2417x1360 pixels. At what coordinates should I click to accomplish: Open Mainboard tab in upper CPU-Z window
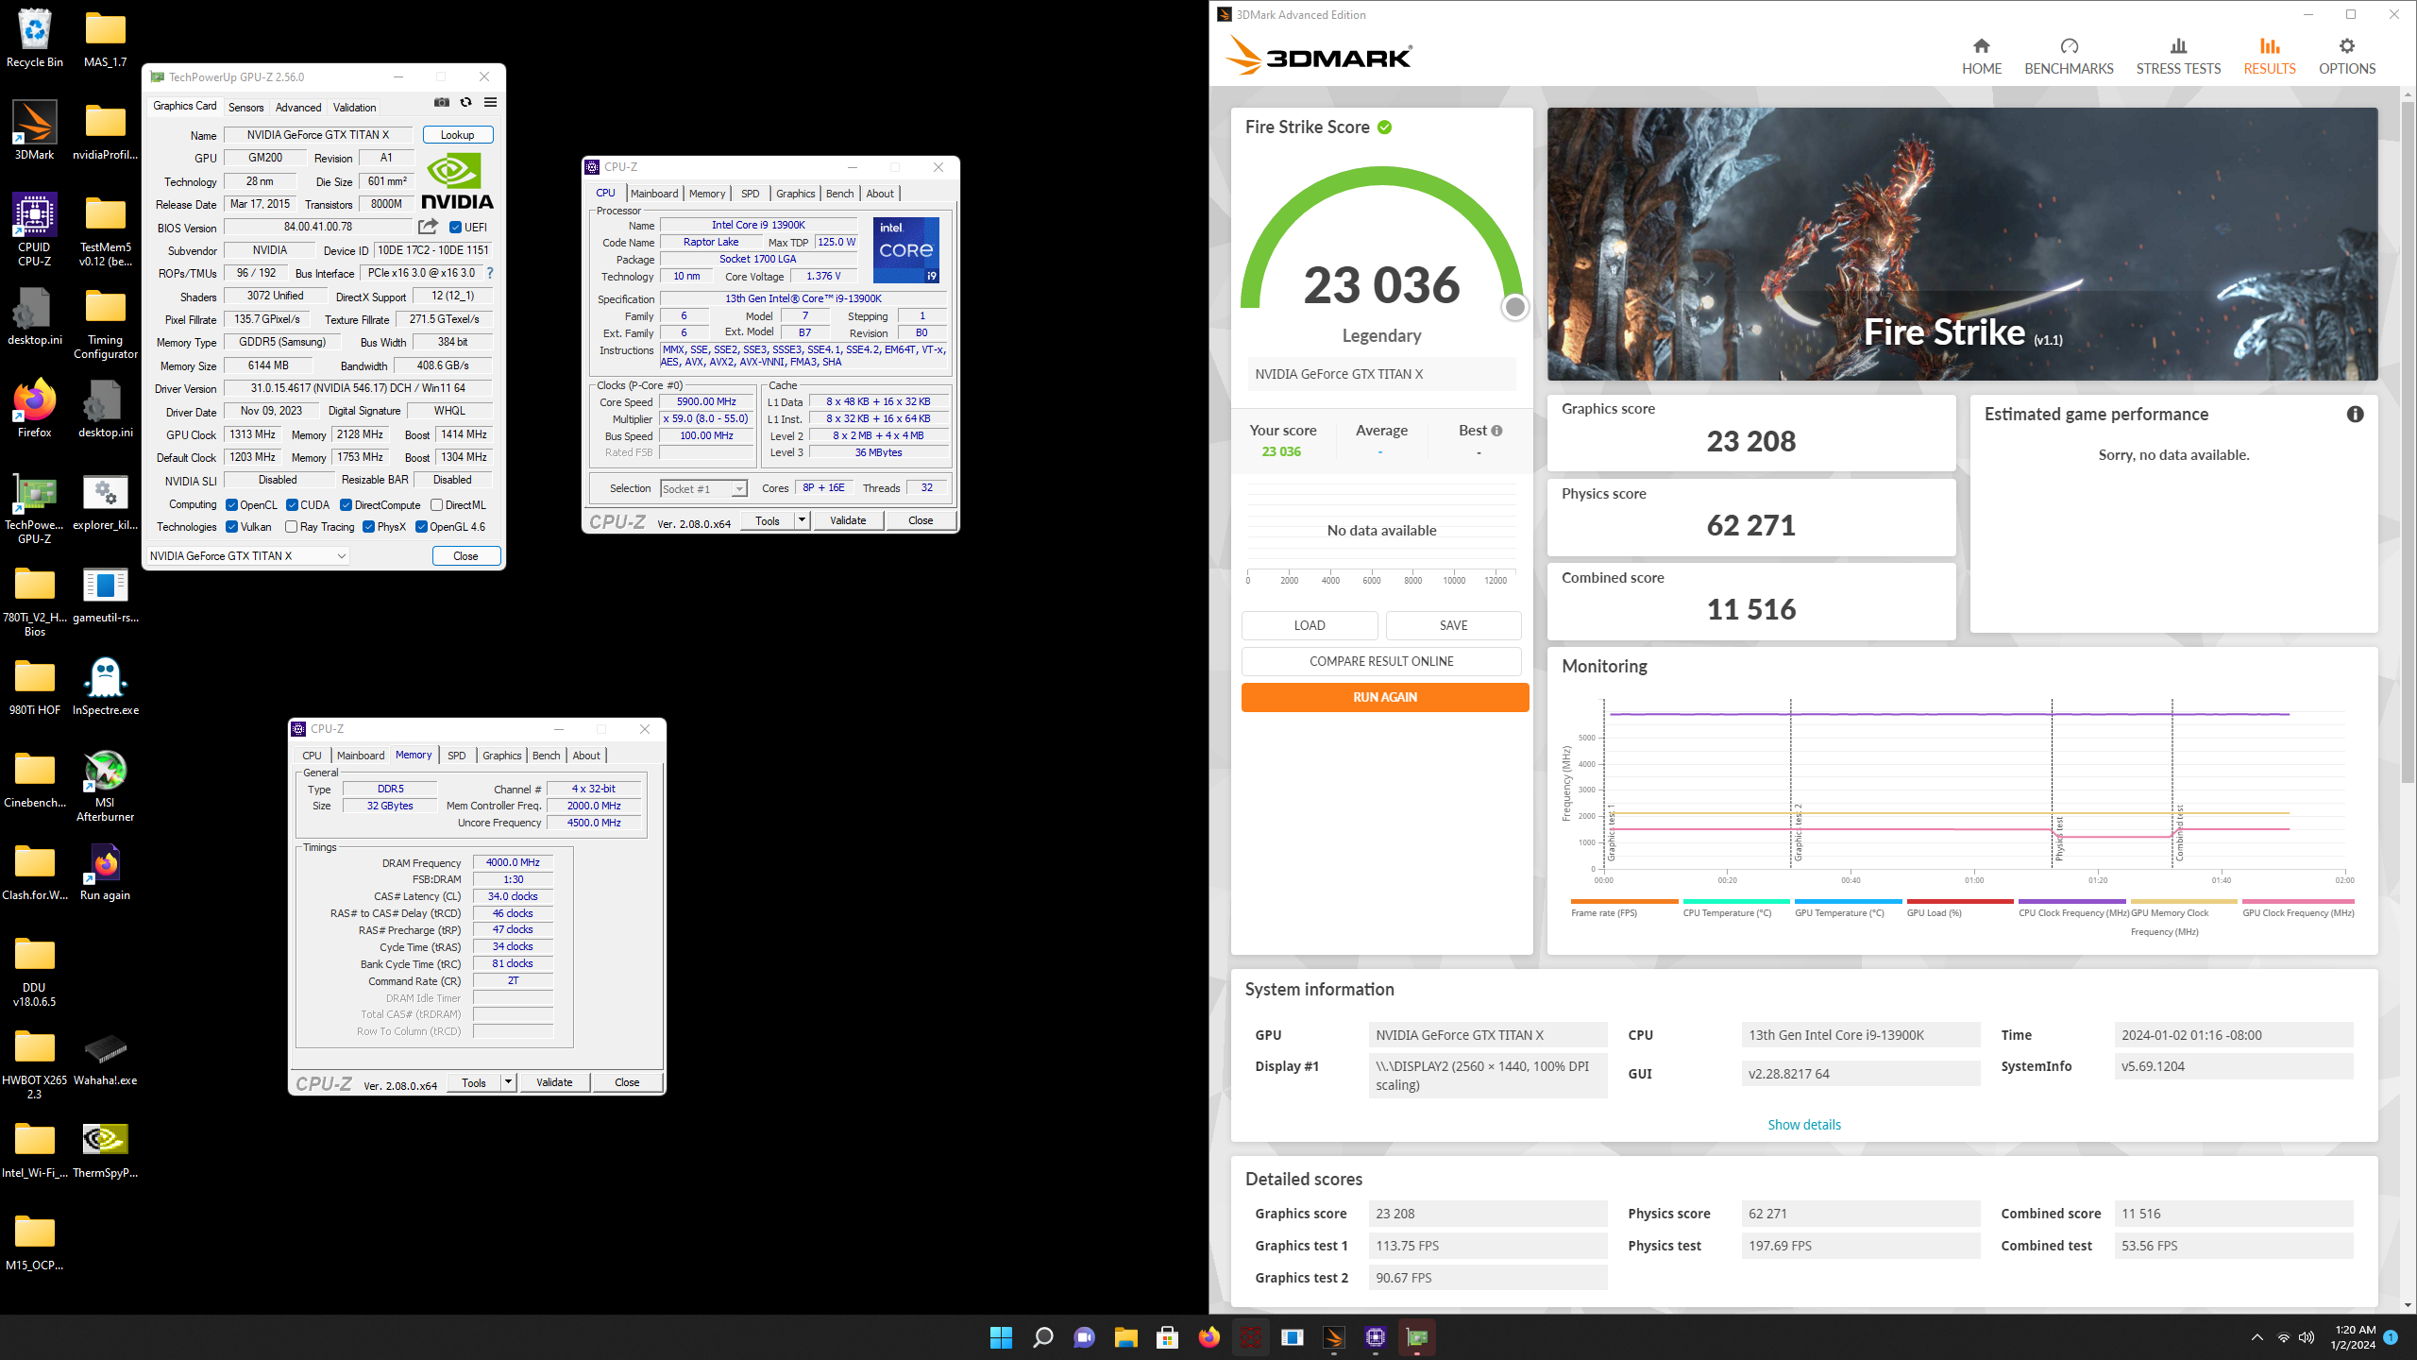point(654,194)
